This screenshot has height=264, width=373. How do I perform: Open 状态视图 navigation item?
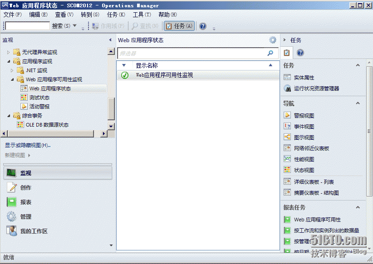[304, 170]
